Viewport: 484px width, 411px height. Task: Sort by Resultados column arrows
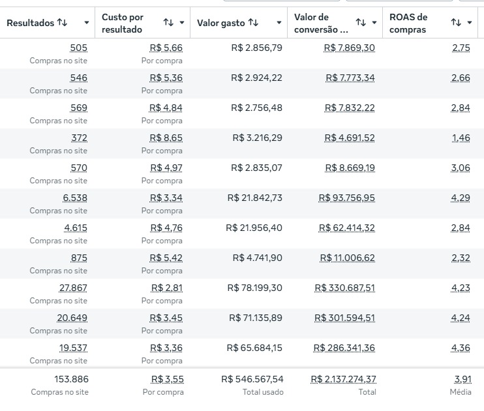63,23
